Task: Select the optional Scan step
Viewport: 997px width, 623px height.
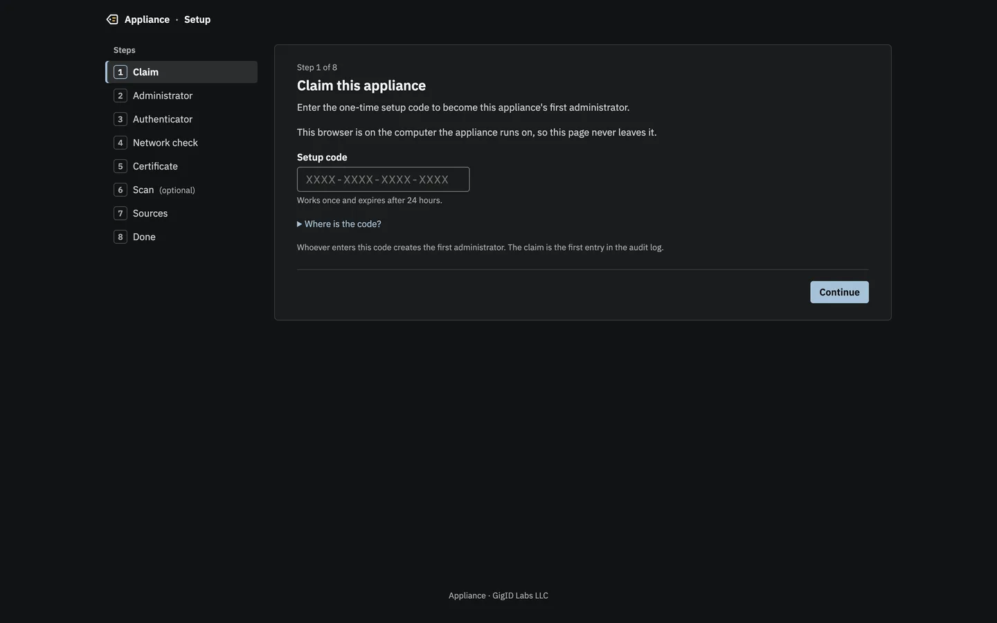Action: point(181,190)
